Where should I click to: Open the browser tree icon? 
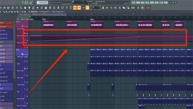click(21, 8)
